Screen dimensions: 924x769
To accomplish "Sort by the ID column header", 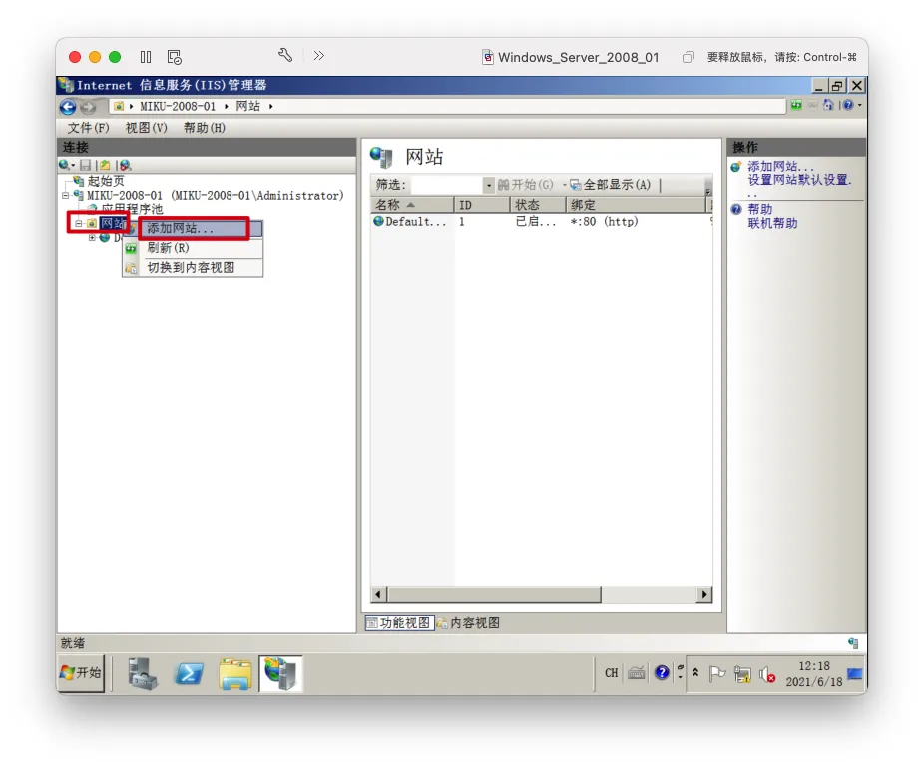I will (481, 205).
